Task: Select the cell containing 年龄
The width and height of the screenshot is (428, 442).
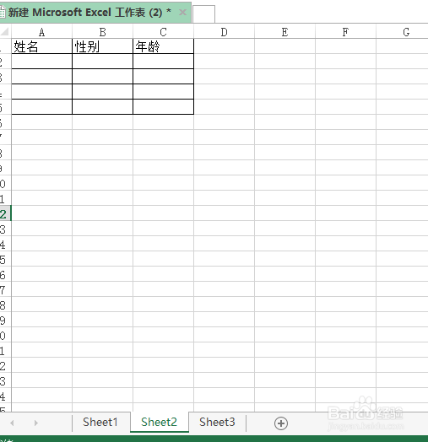Action: click(163, 46)
